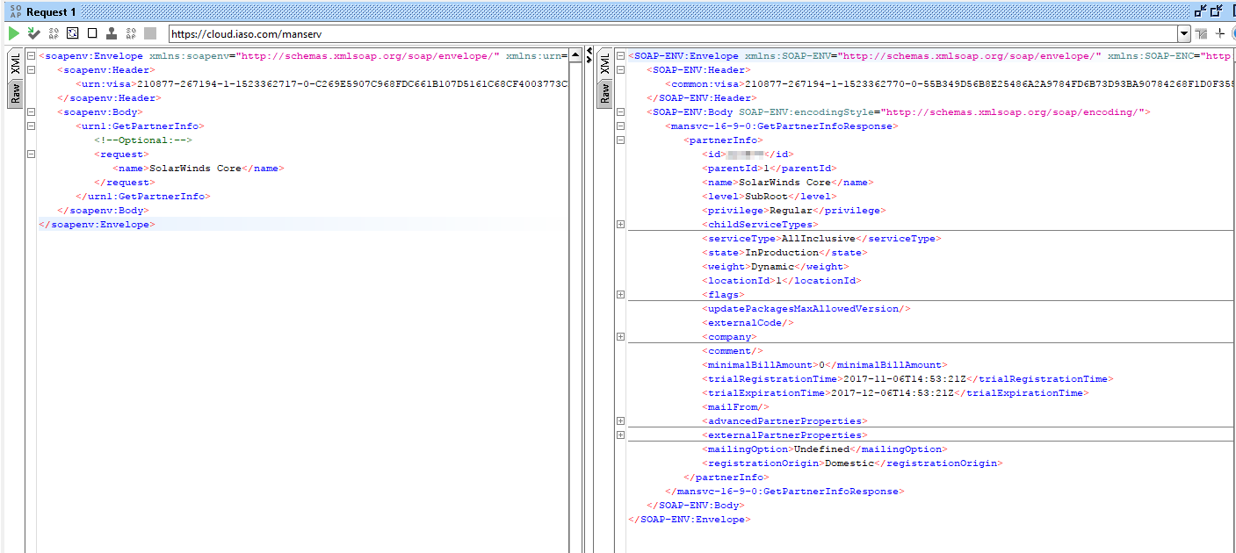
Task: Click the plus icon right of the endpoint field
Action: [x=1219, y=33]
